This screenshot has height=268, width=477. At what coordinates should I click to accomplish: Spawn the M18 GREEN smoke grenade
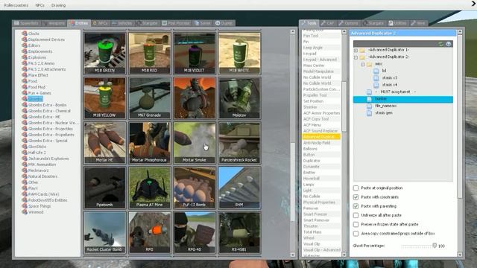104,54
